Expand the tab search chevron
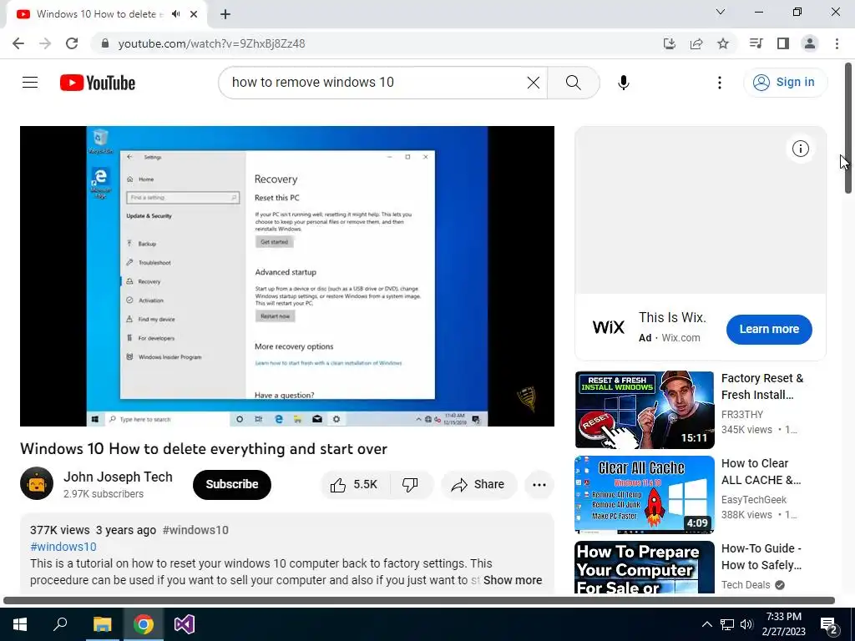 click(x=721, y=12)
